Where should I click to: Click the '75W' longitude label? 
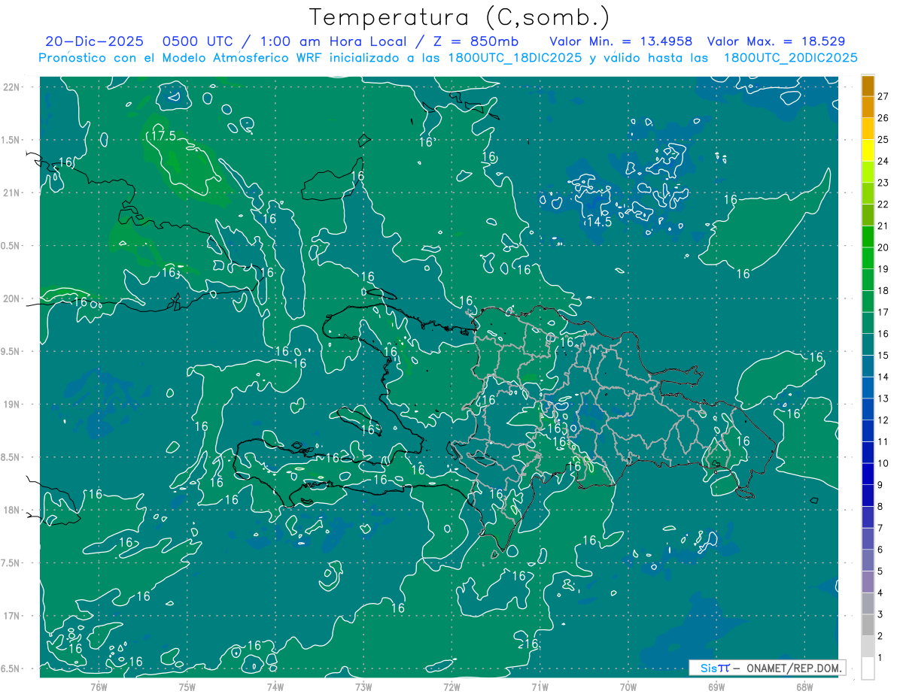(x=187, y=686)
